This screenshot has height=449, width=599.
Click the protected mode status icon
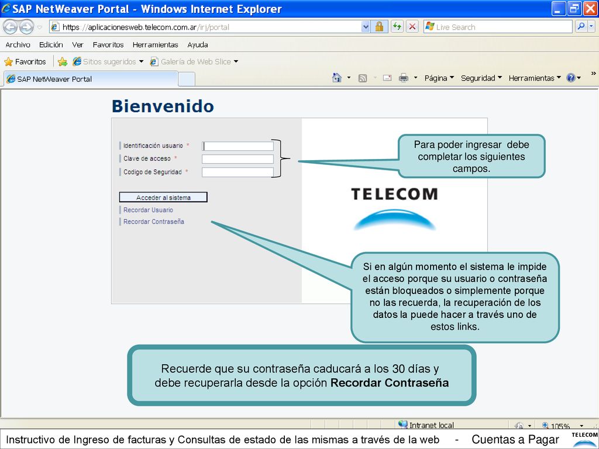[519, 426]
